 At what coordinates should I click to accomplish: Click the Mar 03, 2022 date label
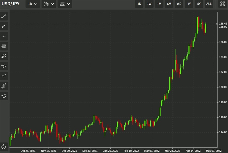tap(152, 151)
